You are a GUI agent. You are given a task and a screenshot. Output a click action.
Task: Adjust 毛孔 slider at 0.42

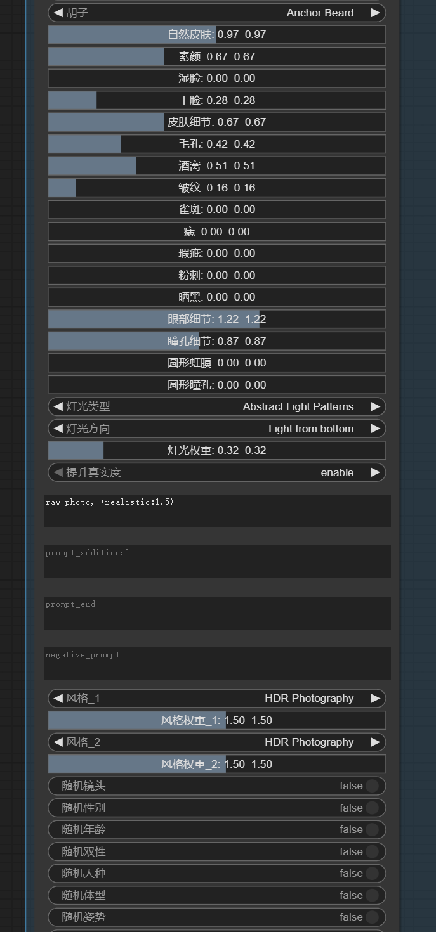pos(217,144)
